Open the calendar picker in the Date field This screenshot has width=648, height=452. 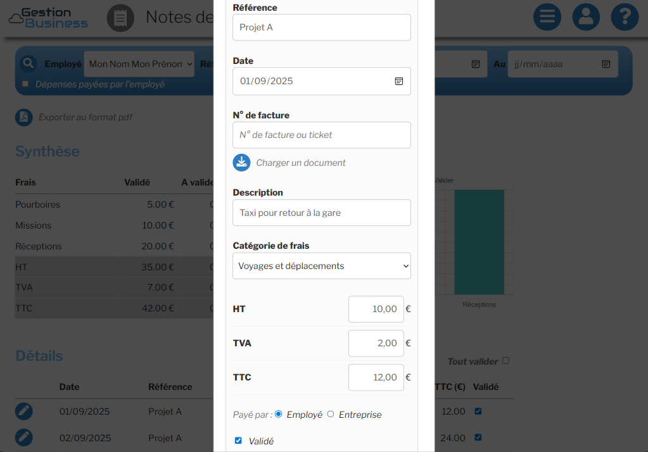point(399,81)
